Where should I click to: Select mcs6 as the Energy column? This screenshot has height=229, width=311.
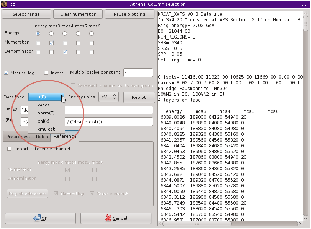coord(92,34)
